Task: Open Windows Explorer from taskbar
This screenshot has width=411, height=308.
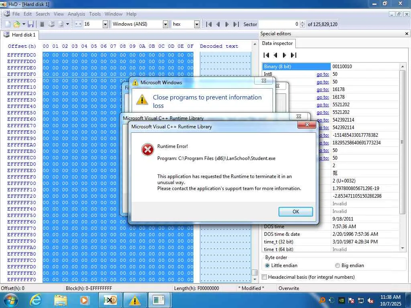Action: (61, 300)
